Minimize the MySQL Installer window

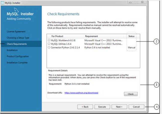click(130, 2)
